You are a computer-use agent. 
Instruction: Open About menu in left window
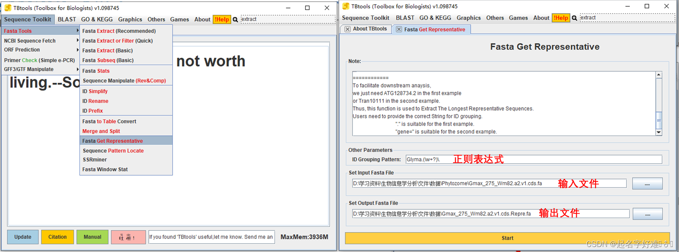coord(202,19)
